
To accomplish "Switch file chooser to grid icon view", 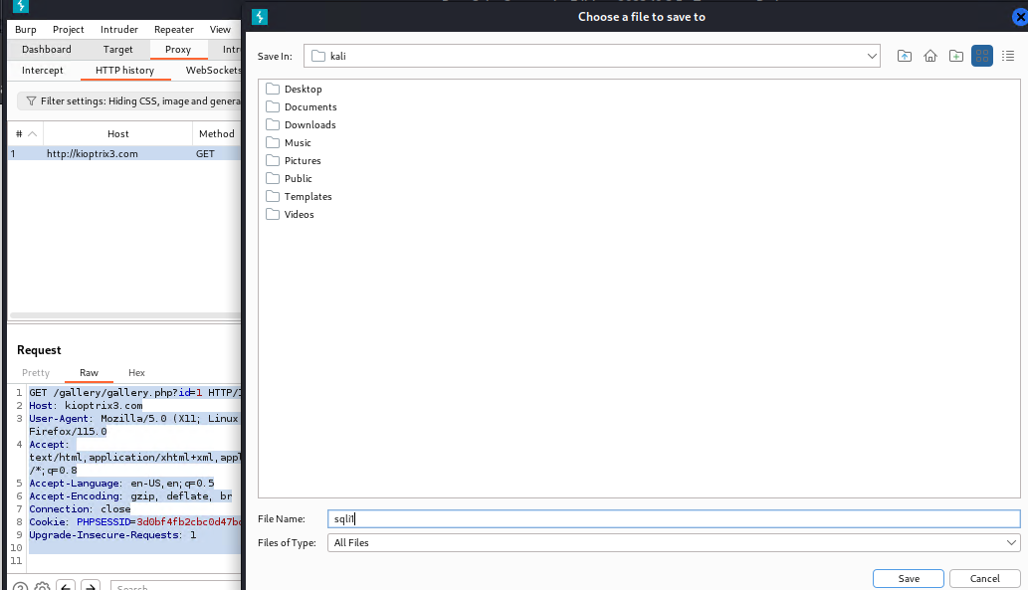I will (981, 57).
